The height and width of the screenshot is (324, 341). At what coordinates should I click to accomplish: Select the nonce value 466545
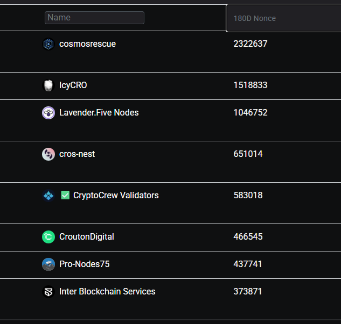pos(248,237)
